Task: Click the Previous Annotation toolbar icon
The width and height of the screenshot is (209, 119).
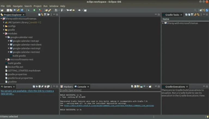Action: [x=62, y=10]
